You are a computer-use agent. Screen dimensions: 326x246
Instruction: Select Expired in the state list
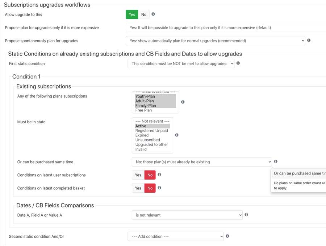[142, 135]
